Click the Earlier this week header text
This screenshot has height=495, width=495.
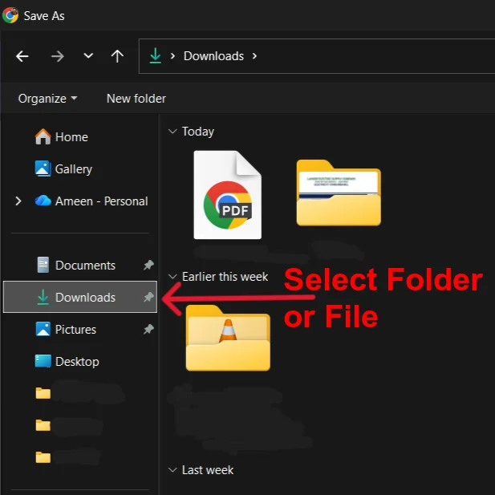pyautogui.click(x=225, y=277)
